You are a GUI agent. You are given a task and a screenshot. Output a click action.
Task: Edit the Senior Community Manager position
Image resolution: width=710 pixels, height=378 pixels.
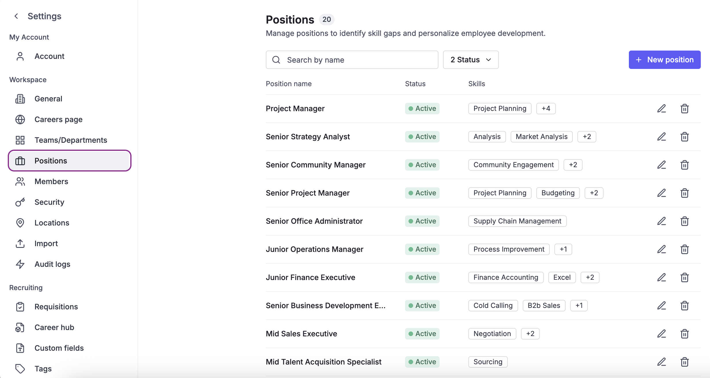tap(661, 165)
